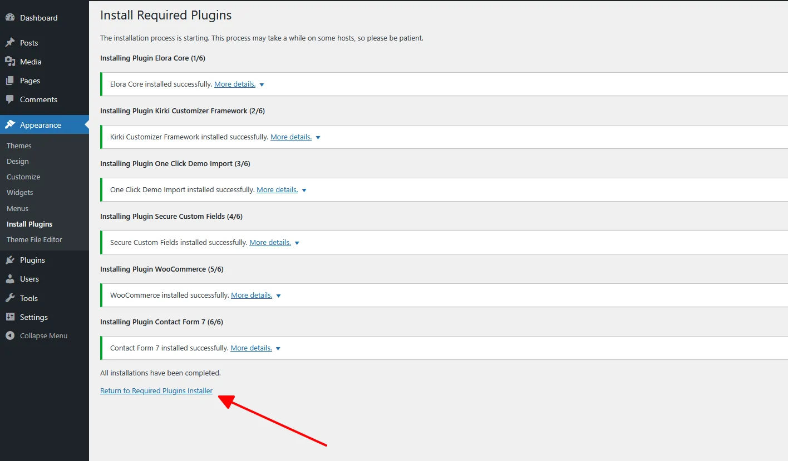
Task: Expand WooCommerce installation details arrow
Action: 279,296
